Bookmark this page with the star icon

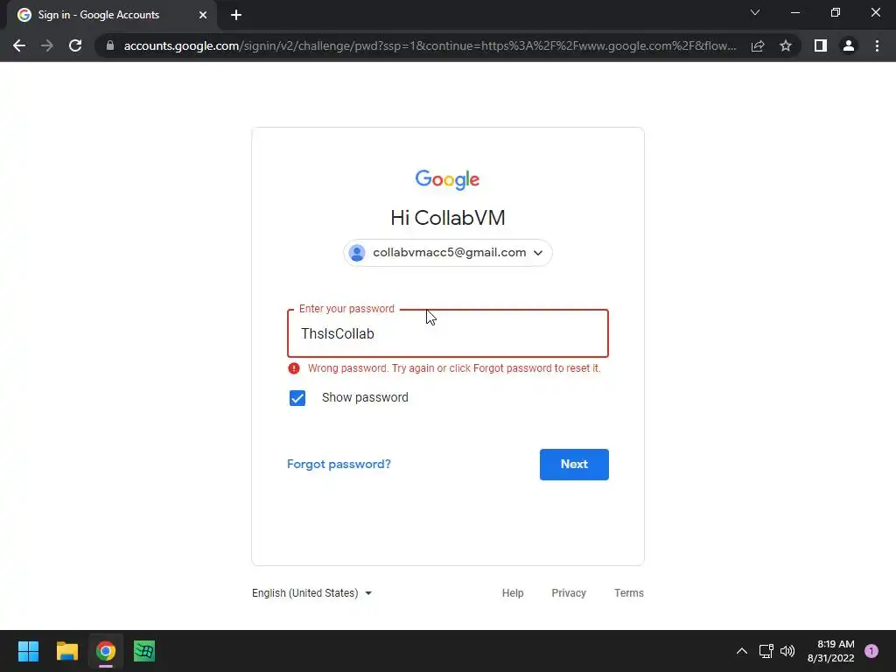click(x=786, y=45)
